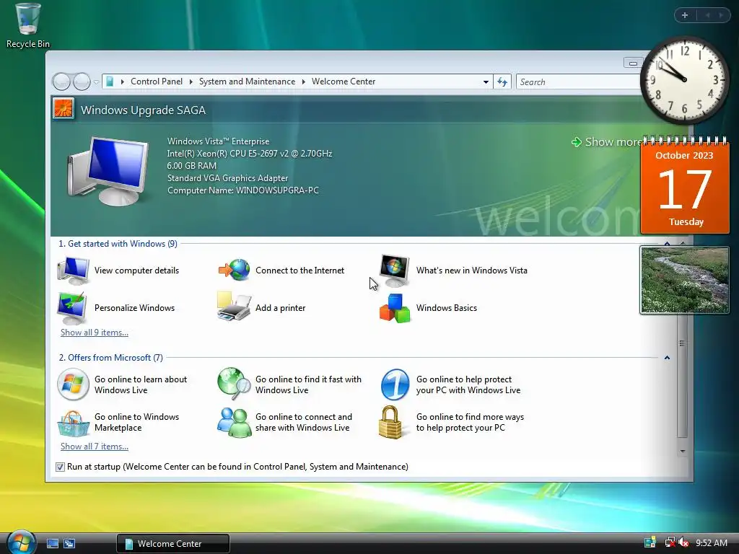Click Show all 7 items link
Screen dimensions: 739x554
coord(95,447)
